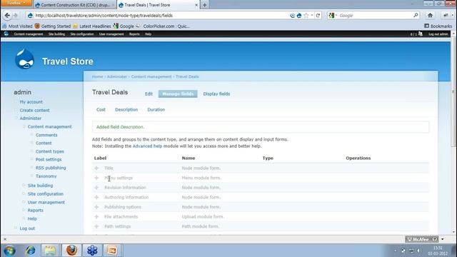This screenshot has width=457, height=257.
Task: Open Content management in admin menu bar
Action: click(x=29, y=34)
